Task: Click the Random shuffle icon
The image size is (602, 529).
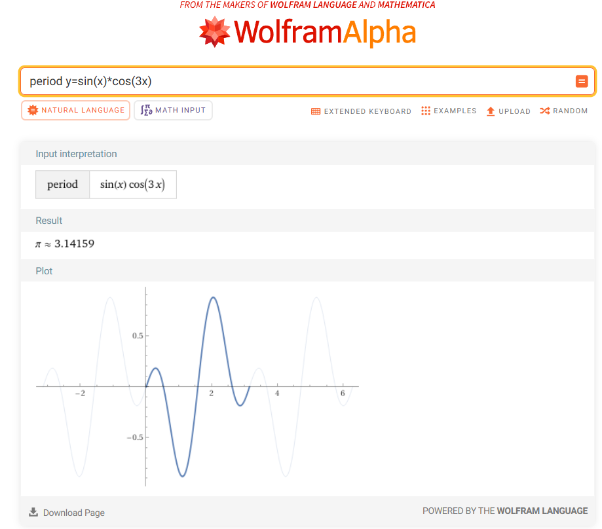Action: click(x=544, y=111)
